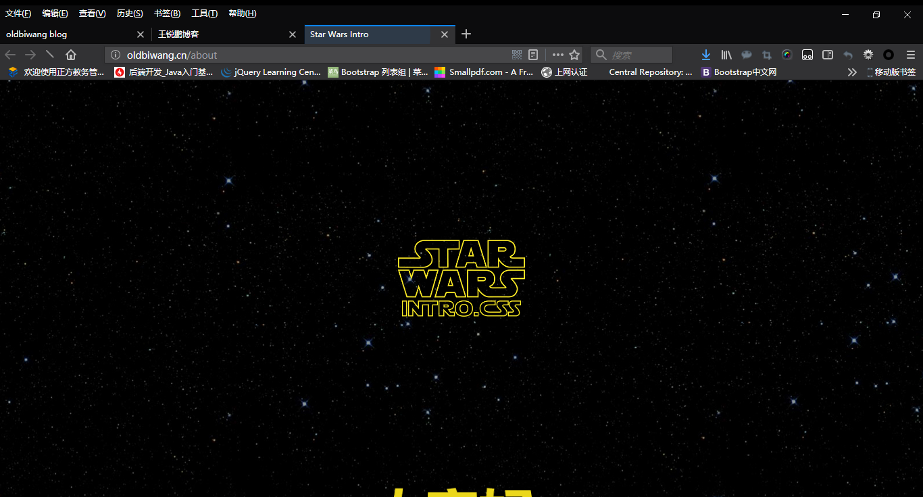The image size is (923, 497).
Task: Open the 移动版书签 folder
Action: [x=891, y=72]
